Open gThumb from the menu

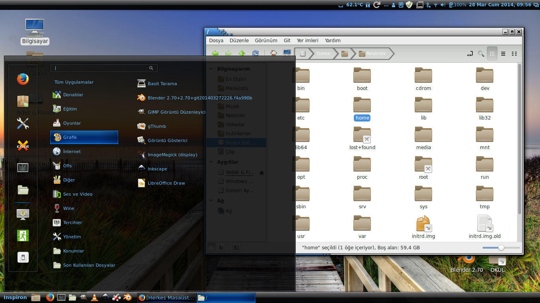point(152,126)
